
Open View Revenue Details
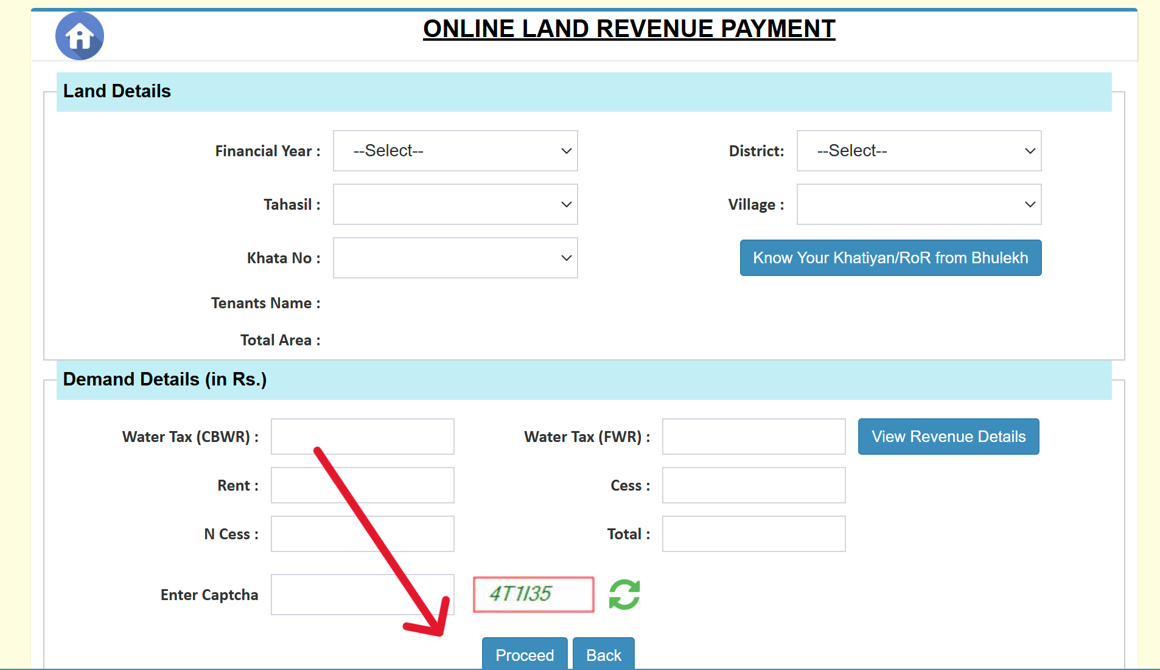point(948,437)
